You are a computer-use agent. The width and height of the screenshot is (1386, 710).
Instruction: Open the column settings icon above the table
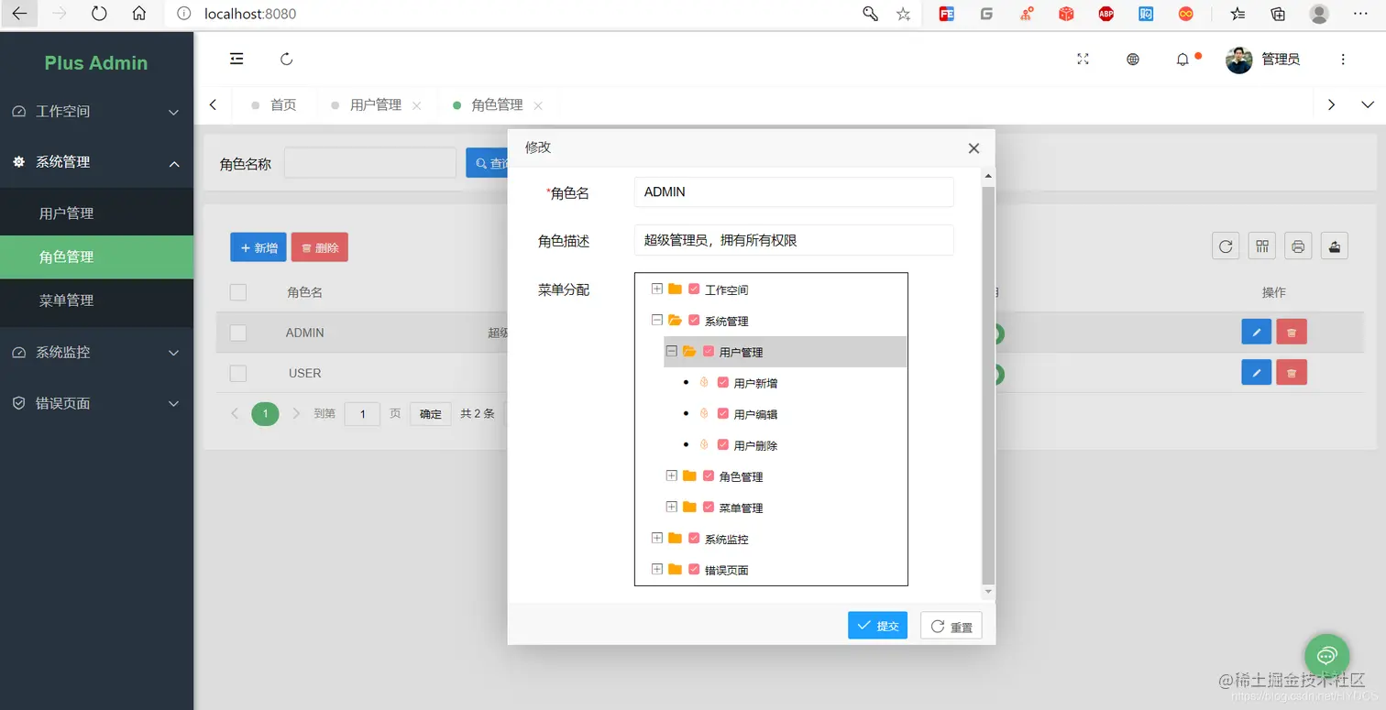point(1261,246)
